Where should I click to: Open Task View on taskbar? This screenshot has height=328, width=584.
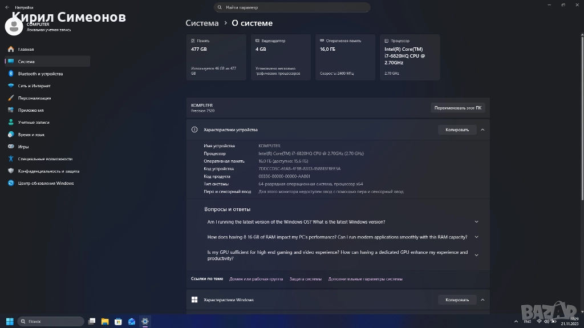92,321
